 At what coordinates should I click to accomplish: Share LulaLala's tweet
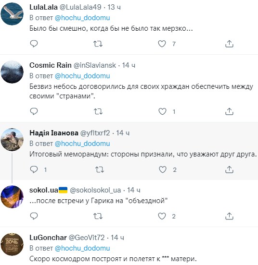pos(229,44)
